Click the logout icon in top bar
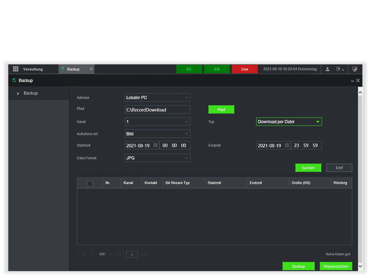 pos(339,69)
